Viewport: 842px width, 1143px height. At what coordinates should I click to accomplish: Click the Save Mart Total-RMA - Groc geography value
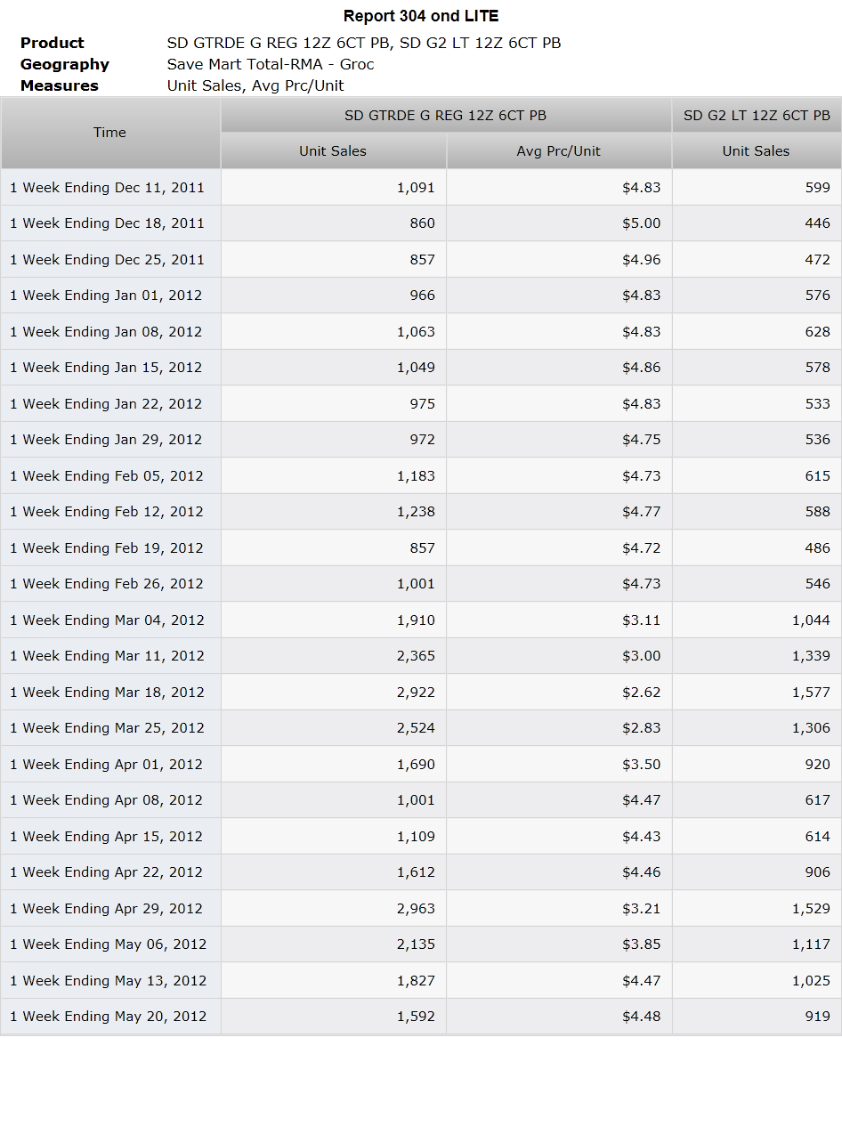[x=271, y=64]
